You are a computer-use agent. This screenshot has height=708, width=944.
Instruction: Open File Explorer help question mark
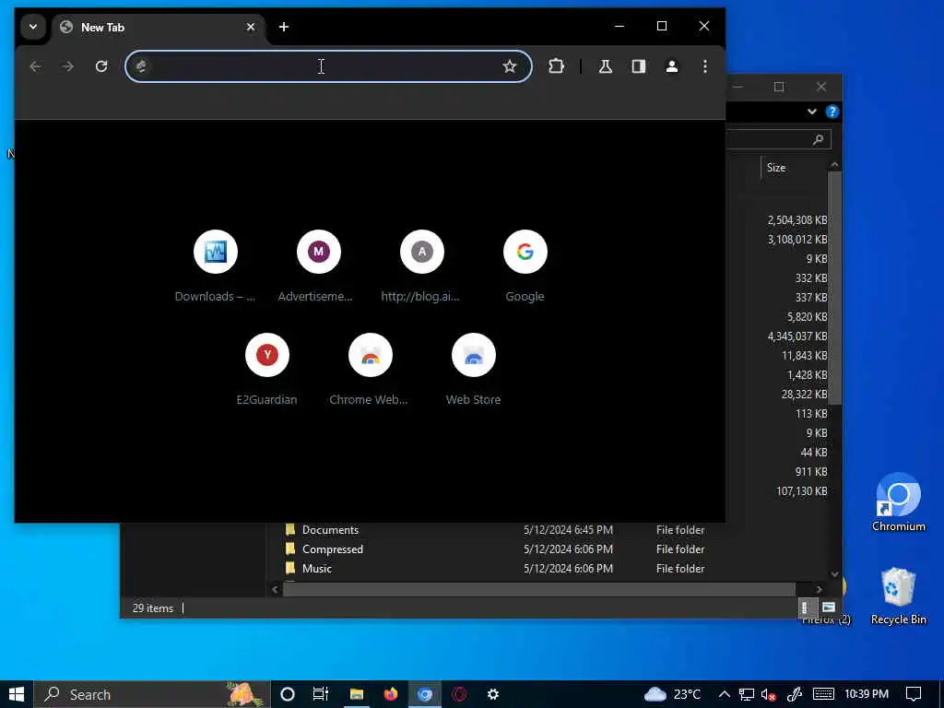pyautogui.click(x=832, y=112)
